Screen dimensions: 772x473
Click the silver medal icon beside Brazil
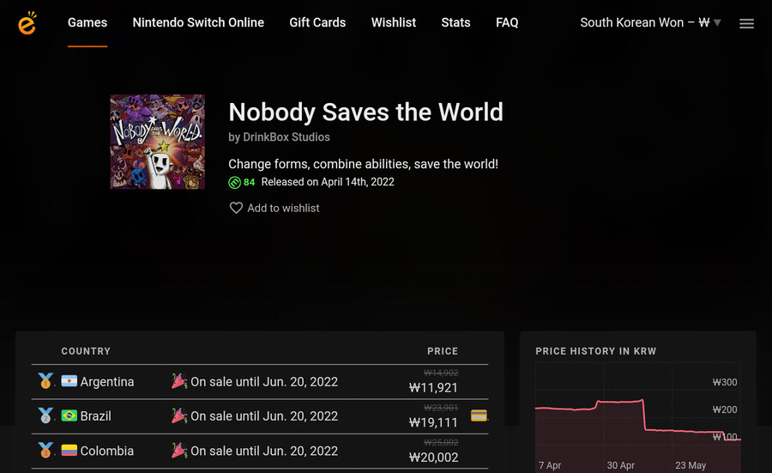pyautogui.click(x=45, y=415)
